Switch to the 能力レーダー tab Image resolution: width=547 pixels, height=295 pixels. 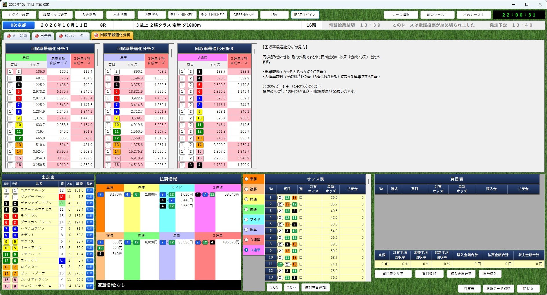[73, 36]
